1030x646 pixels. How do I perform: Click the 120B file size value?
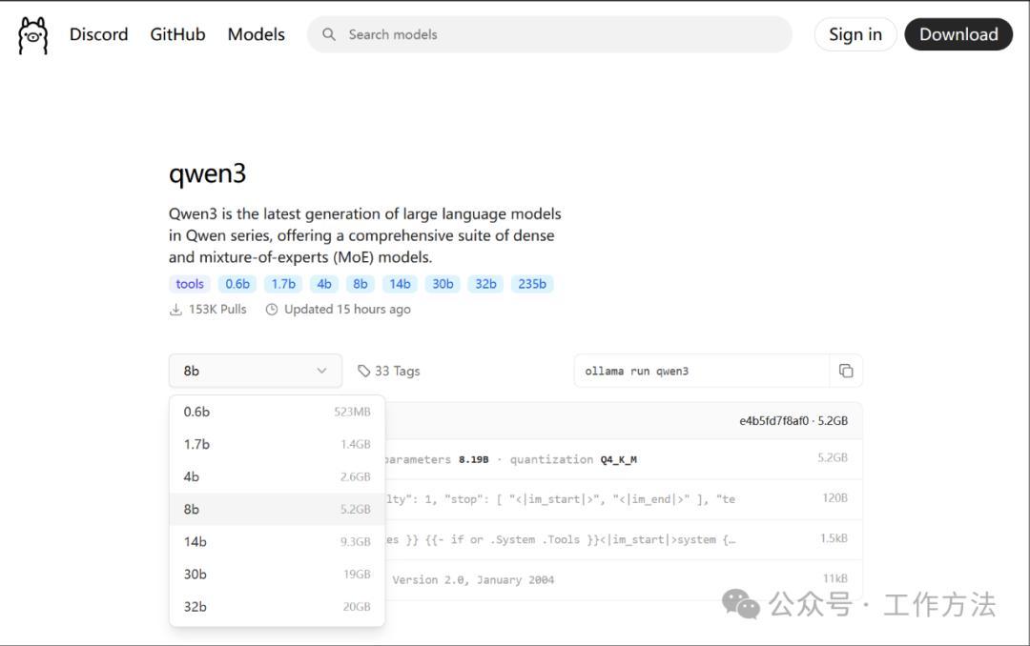coord(834,498)
